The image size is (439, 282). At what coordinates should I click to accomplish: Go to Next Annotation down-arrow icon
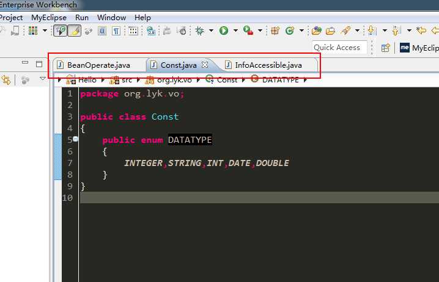coord(371,31)
